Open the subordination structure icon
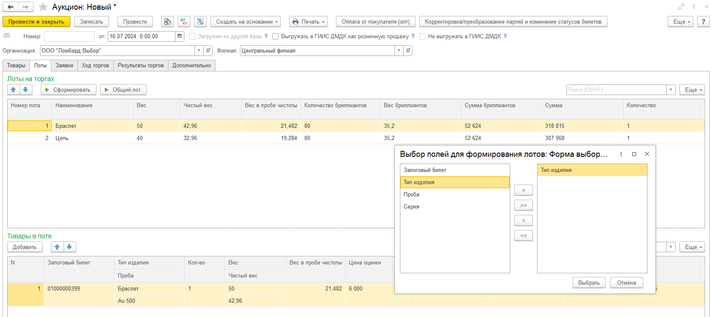 point(200,21)
